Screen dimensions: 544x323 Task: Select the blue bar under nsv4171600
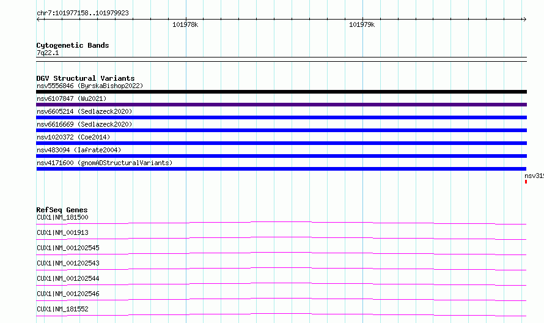tap(281, 169)
